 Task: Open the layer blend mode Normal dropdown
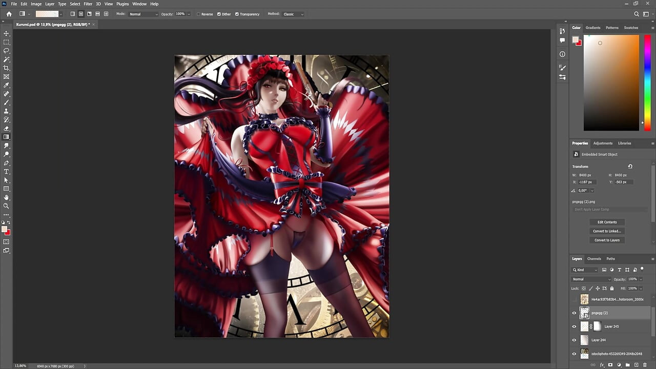click(x=591, y=279)
